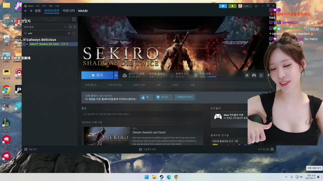This screenshot has width=323, height=181.
Task: Click the Steam back arrow
Action: [x=25, y=11]
